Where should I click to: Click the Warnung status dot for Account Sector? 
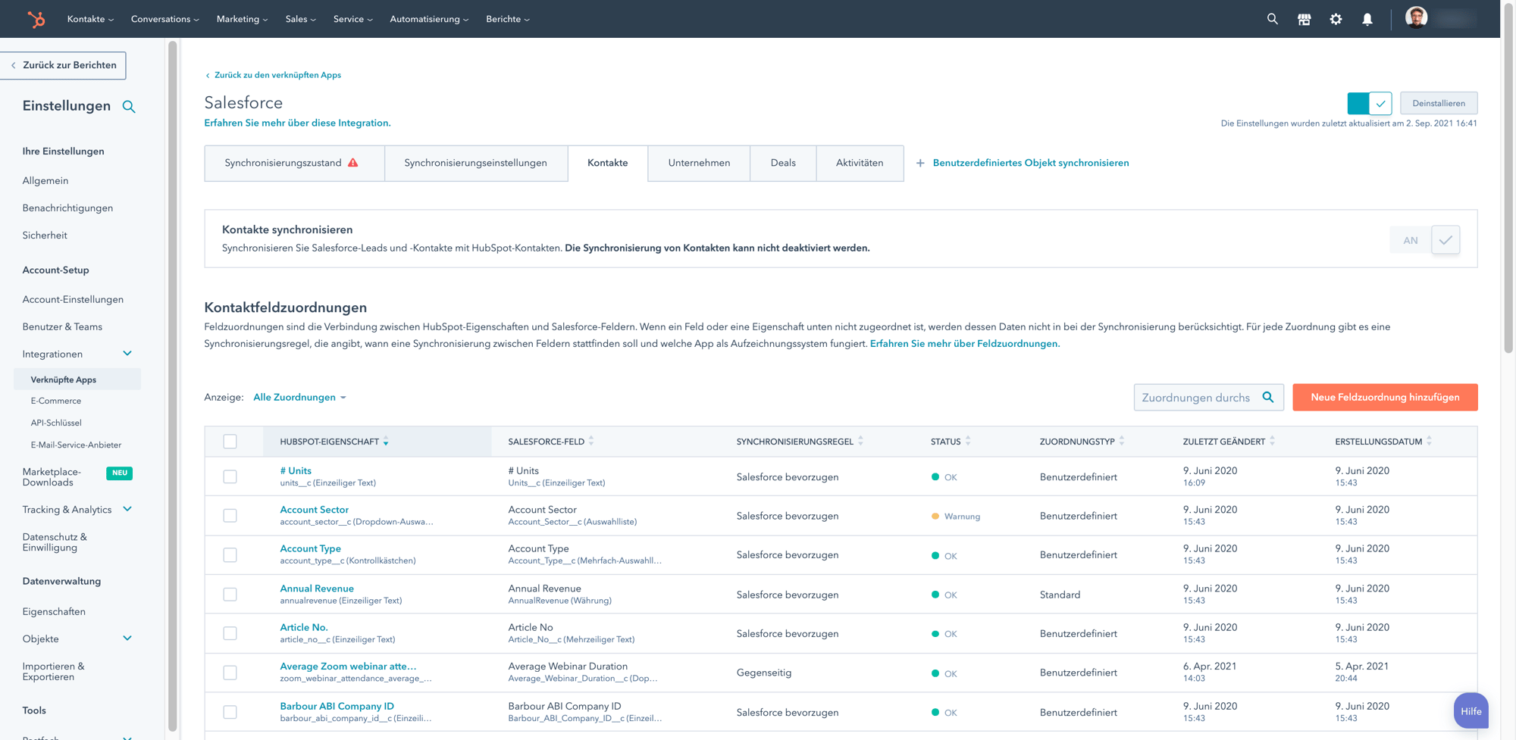point(935,516)
